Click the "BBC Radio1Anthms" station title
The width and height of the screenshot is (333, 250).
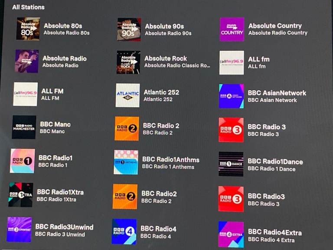pyautogui.click(x=171, y=160)
